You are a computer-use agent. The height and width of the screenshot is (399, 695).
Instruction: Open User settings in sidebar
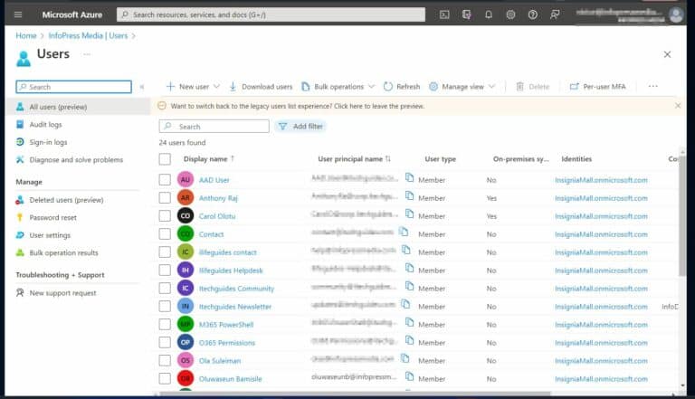pos(50,235)
